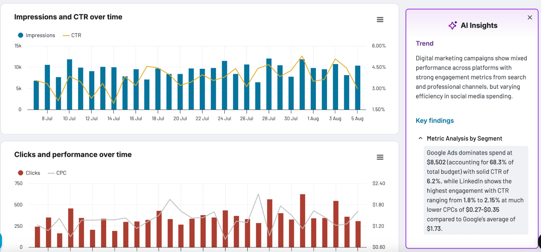The height and width of the screenshot is (252, 541).
Task: Click the Google Ads findings text card
Action: click(x=476, y=190)
